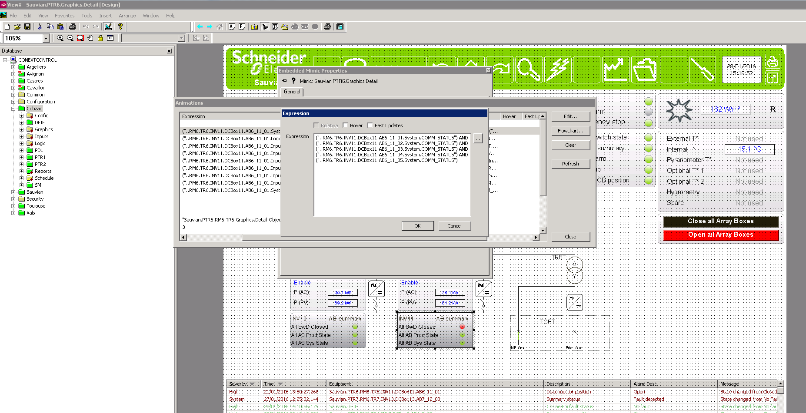Screen dimensions: 806x413
Task: Click the Flowchart... button
Action: tap(570, 131)
